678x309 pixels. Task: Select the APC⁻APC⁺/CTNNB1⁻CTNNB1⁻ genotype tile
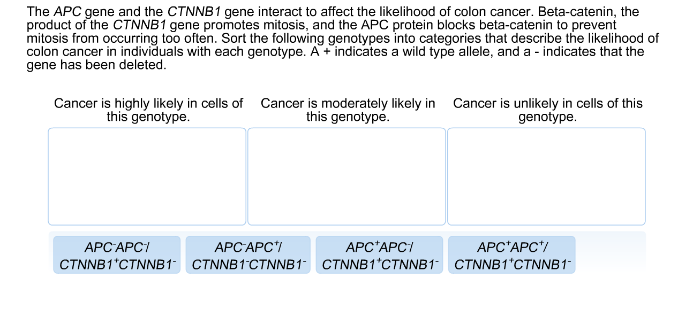(x=247, y=254)
